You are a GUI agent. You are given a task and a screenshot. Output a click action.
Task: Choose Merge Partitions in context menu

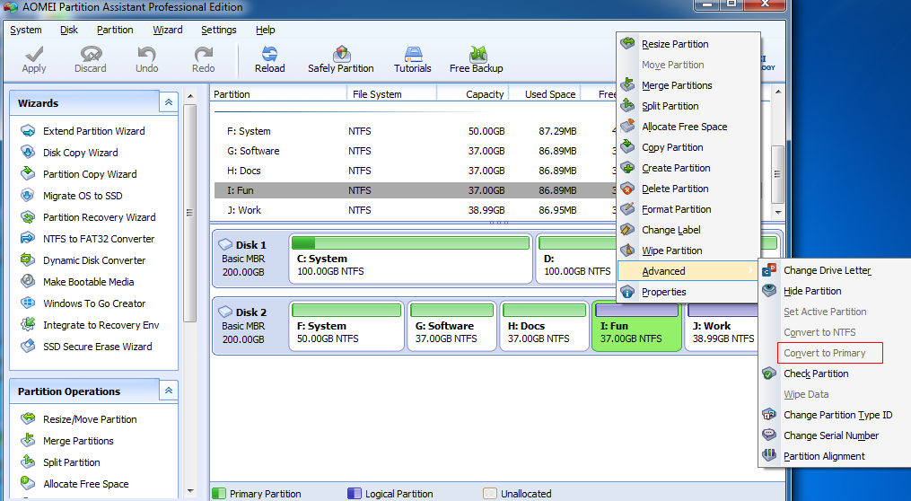click(x=688, y=85)
